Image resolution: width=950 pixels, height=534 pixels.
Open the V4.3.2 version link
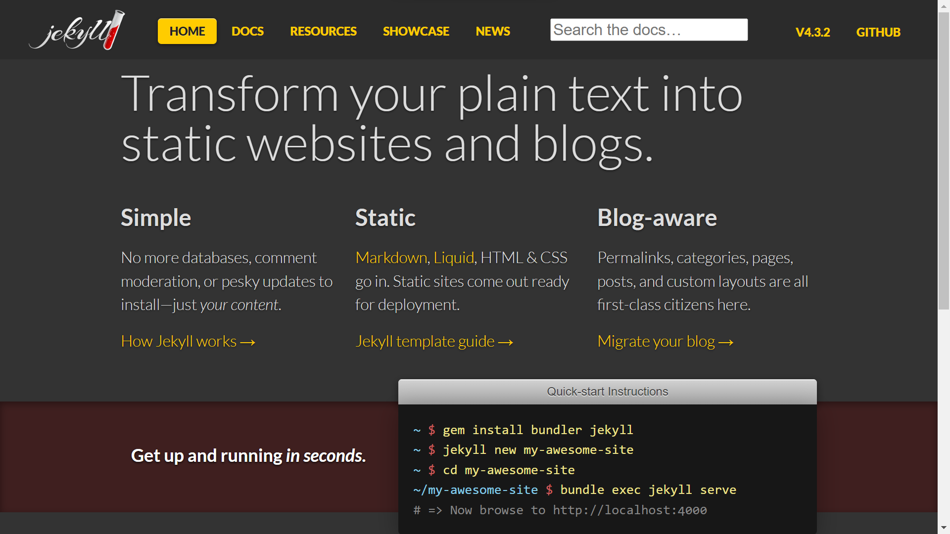click(x=812, y=32)
